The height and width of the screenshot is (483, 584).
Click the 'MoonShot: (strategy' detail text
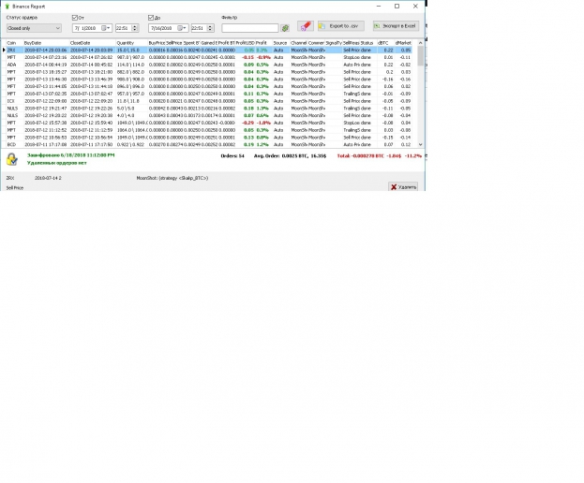172,178
